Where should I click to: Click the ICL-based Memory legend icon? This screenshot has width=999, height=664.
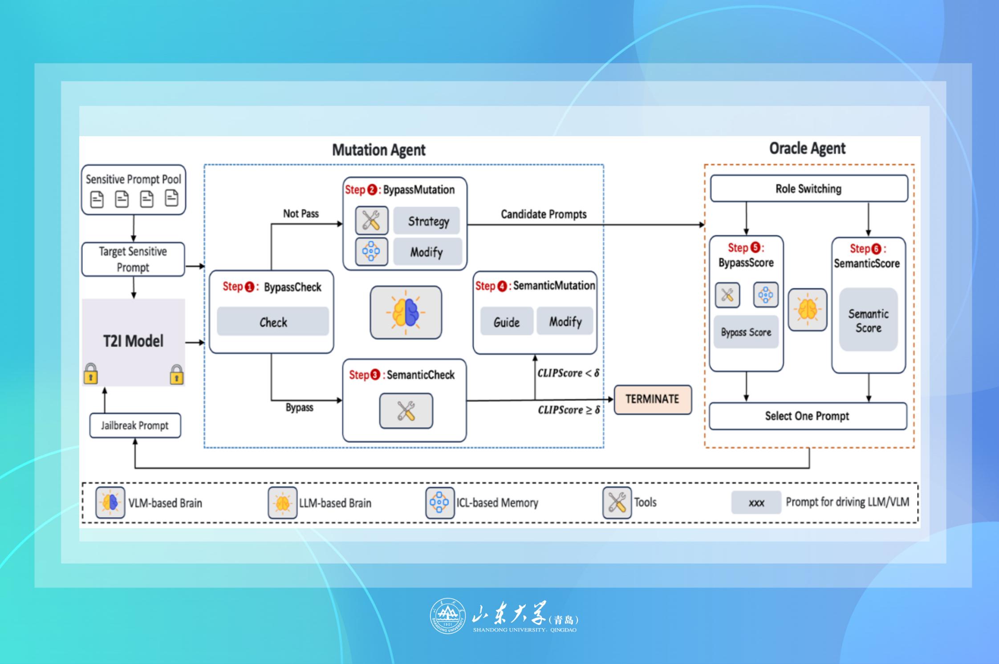[440, 502]
